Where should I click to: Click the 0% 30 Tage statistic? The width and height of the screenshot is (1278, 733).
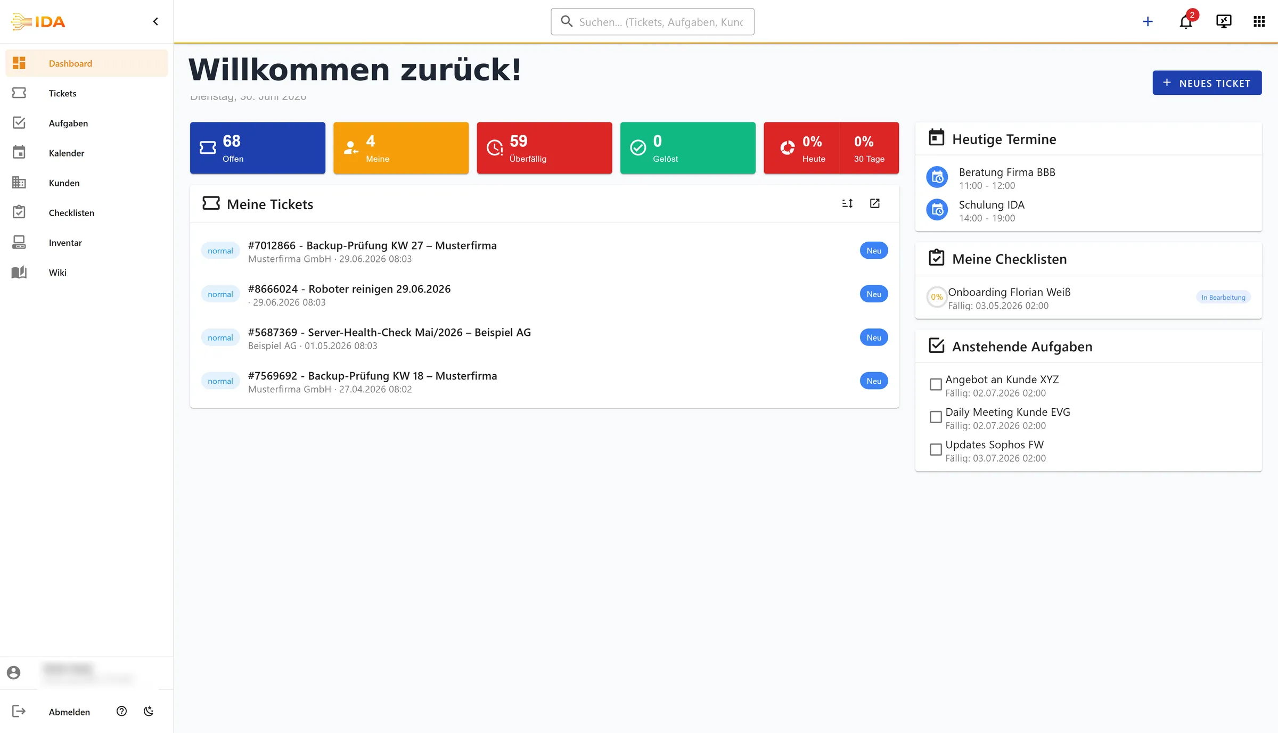click(870, 148)
